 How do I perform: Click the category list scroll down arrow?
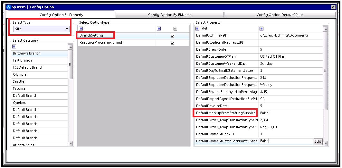coord(71,144)
